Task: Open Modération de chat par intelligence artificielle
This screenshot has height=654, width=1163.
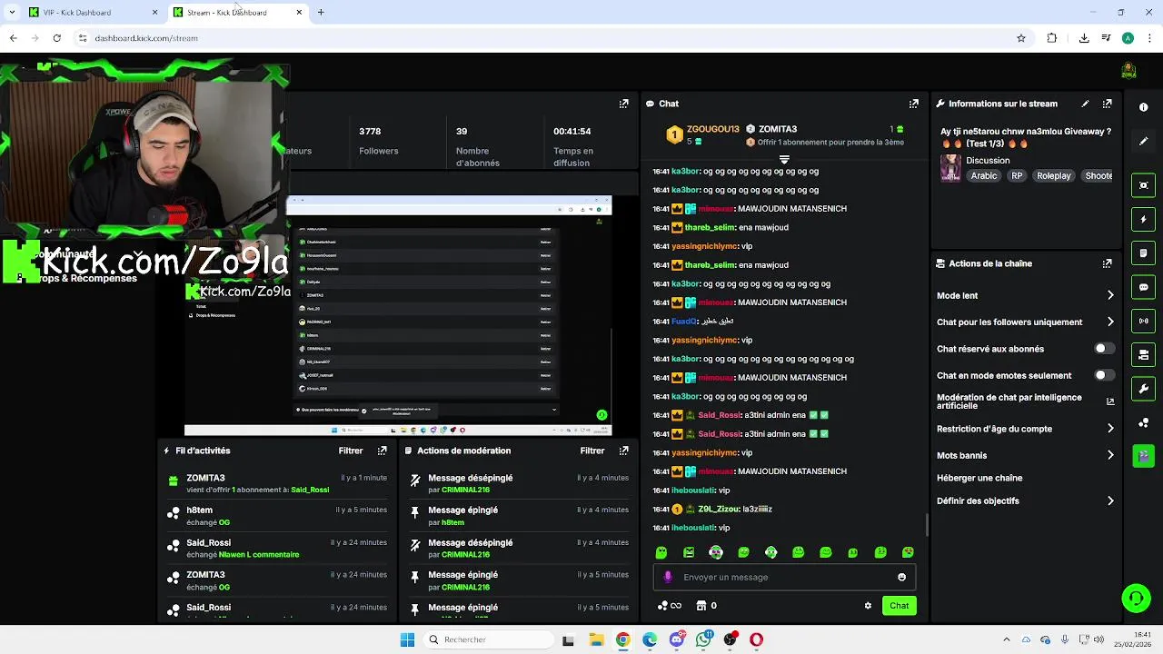Action: pyautogui.click(x=1024, y=401)
